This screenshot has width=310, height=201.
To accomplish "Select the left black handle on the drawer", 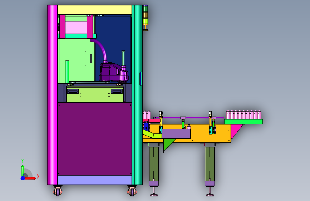I will click(x=73, y=91).
